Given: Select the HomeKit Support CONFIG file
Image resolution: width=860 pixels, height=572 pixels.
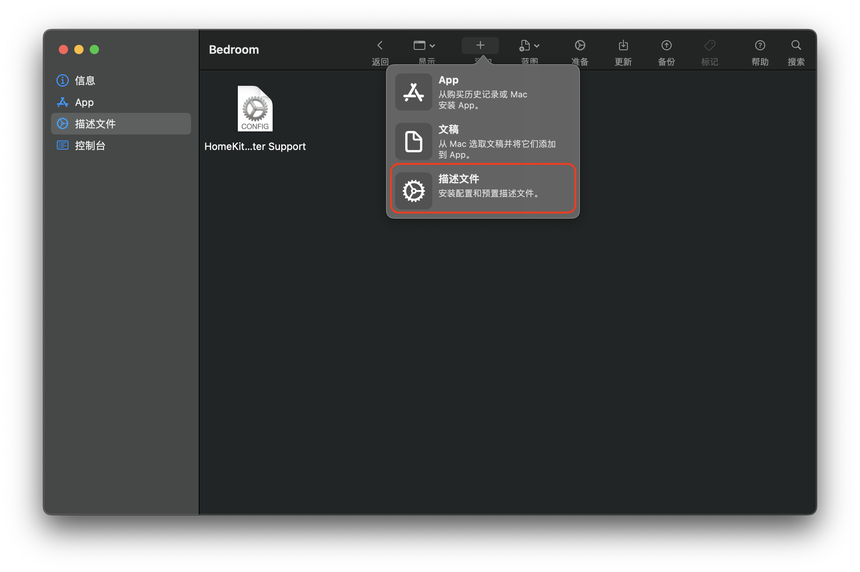Looking at the screenshot, I should pos(255,109).
